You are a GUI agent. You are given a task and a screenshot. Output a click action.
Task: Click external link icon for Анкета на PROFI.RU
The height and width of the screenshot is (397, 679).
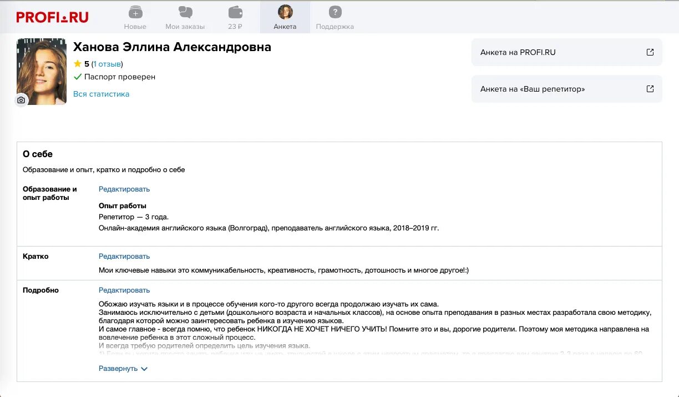coord(650,52)
